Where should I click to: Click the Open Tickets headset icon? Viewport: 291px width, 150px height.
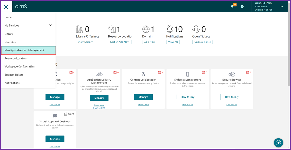(196, 29)
